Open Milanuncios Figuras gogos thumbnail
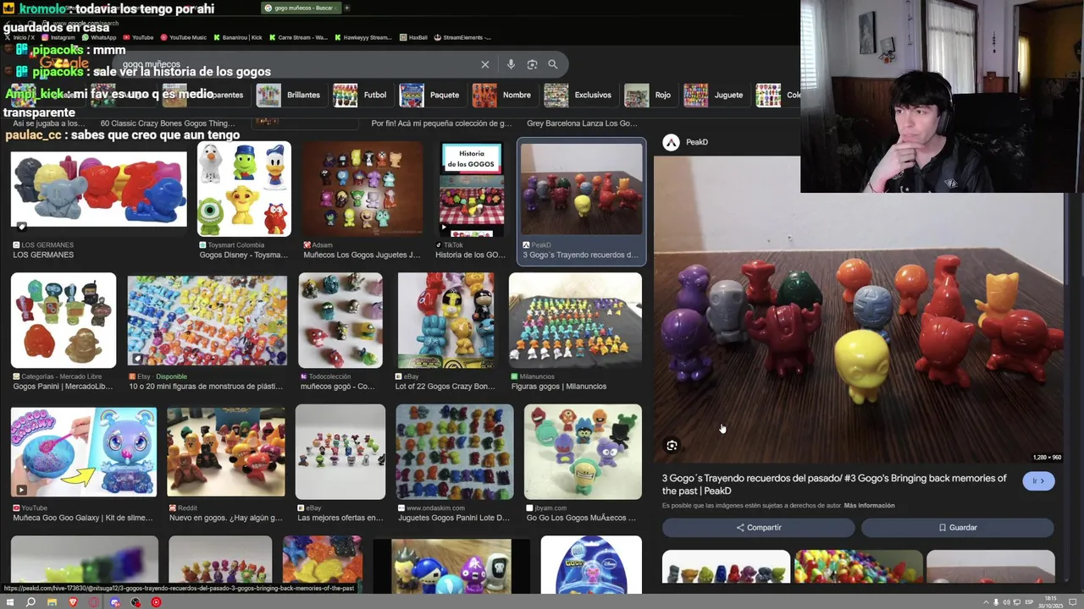Screen dimensions: 1084x609 575,320
